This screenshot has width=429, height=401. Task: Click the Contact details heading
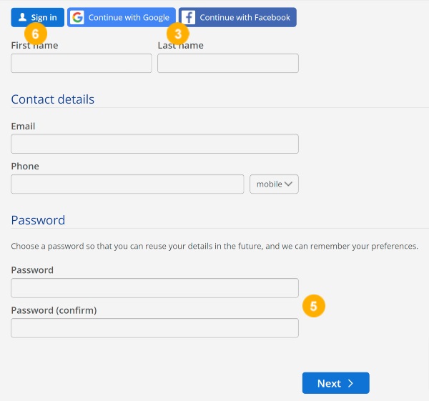click(x=52, y=99)
